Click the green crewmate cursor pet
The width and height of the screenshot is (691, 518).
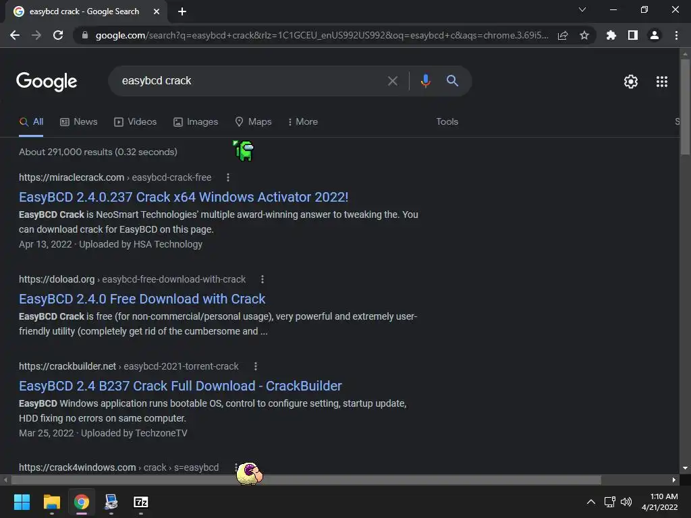(243, 150)
